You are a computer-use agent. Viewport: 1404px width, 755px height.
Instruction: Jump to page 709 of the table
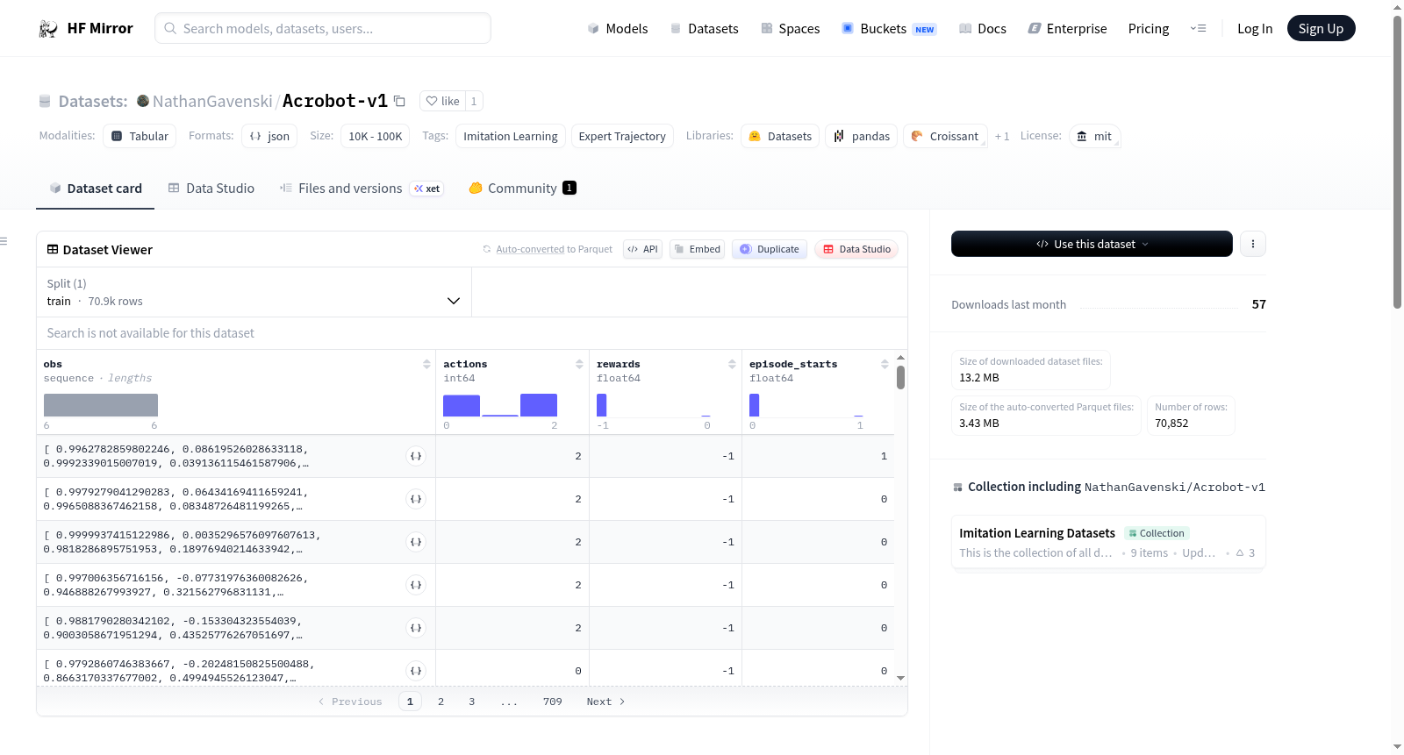[x=553, y=702]
